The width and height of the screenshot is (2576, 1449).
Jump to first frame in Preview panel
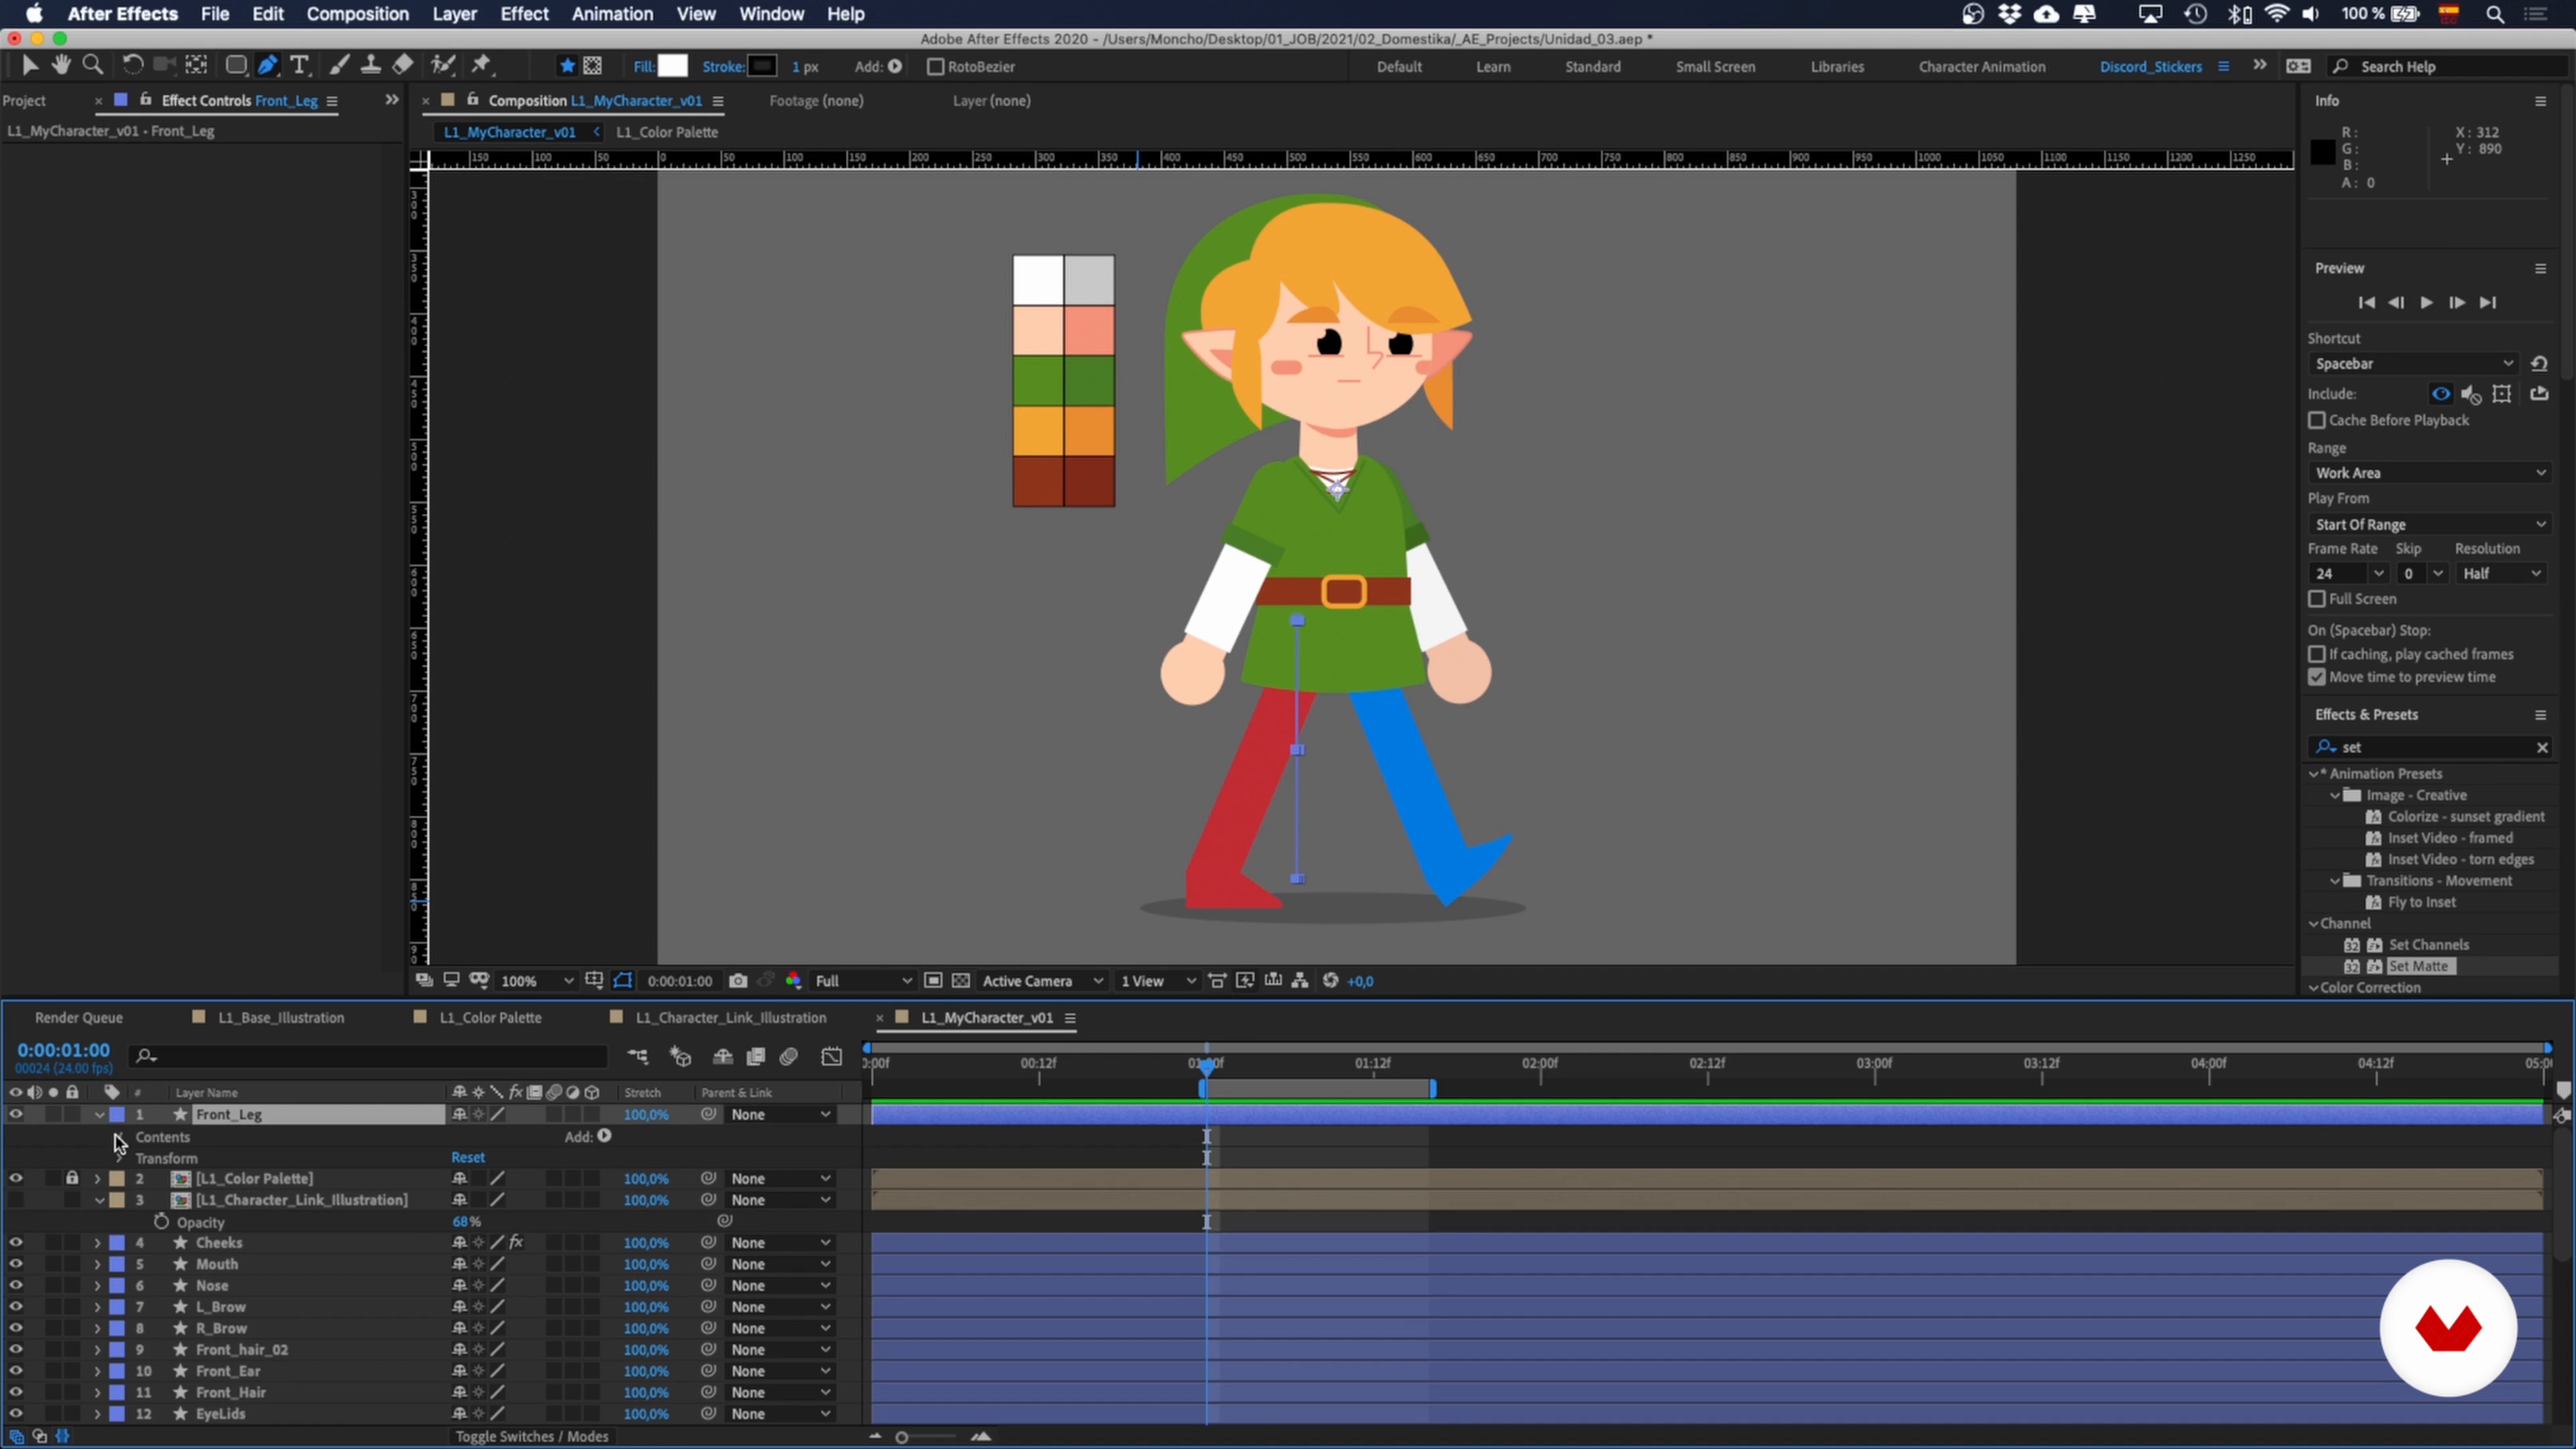tap(2366, 303)
